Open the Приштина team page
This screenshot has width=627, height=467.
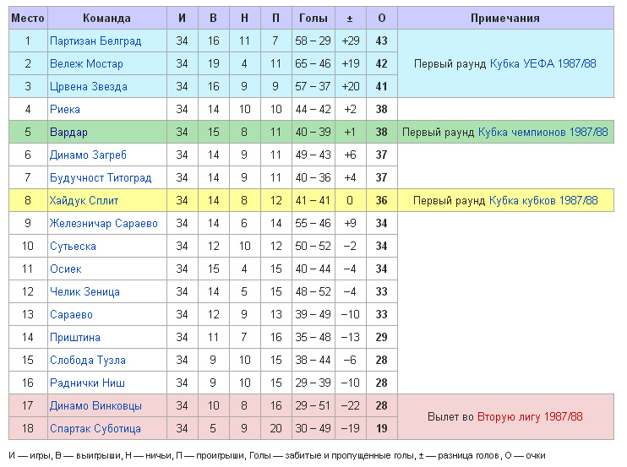(x=75, y=337)
